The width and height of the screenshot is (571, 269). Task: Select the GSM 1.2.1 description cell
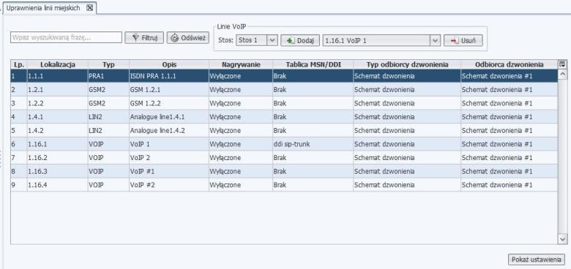click(169, 89)
